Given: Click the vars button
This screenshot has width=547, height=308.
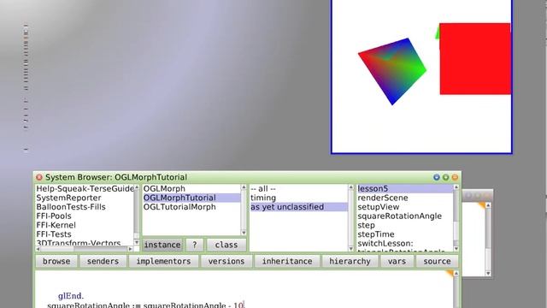Looking at the screenshot, I should [x=397, y=261].
